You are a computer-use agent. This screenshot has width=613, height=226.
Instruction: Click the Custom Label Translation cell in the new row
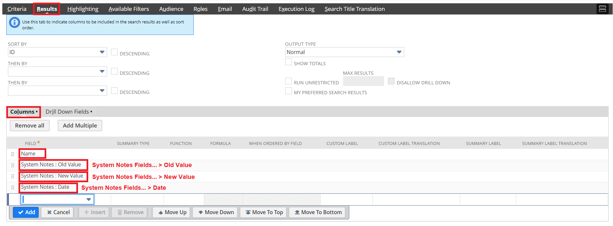[416, 199]
